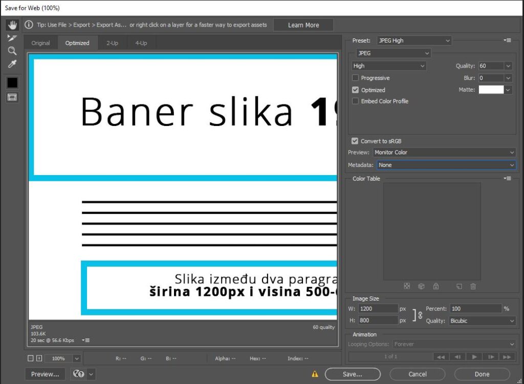Select the Zoom tool
The height and width of the screenshot is (384, 524).
tap(12, 51)
